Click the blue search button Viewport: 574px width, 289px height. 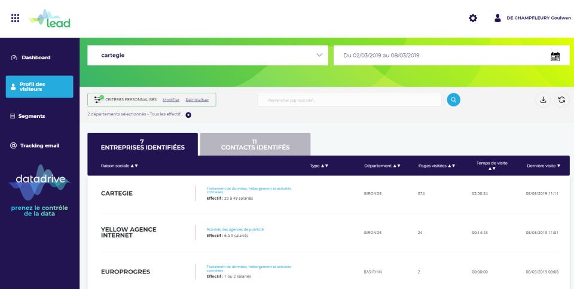tap(454, 100)
